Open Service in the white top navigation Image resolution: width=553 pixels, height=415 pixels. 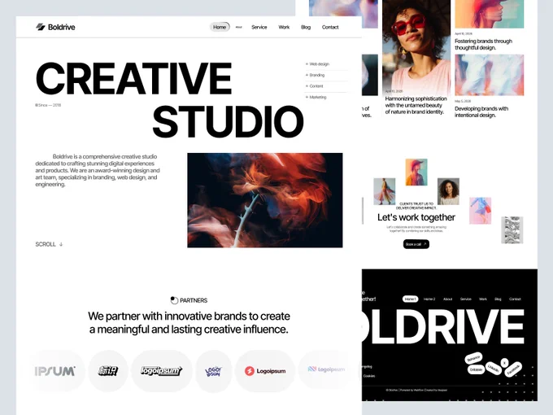259,27
